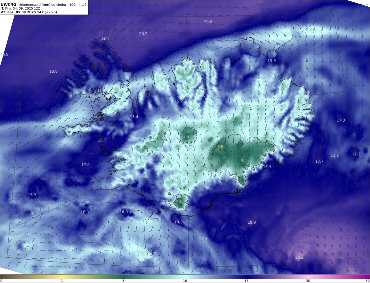Click the 11.9 value label

tap(203, 239)
